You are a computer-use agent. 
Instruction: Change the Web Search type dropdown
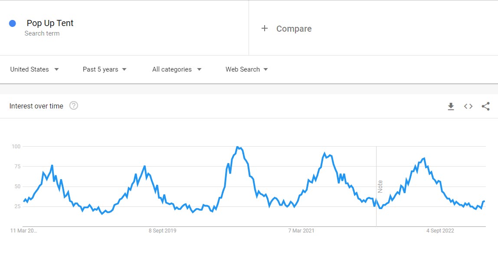pos(246,69)
